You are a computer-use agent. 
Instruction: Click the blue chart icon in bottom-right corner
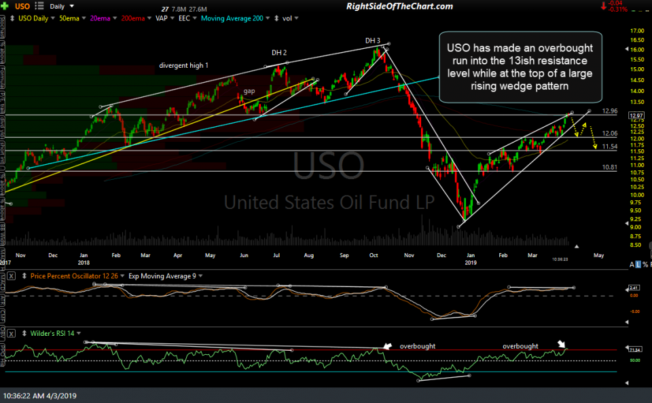click(638, 264)
